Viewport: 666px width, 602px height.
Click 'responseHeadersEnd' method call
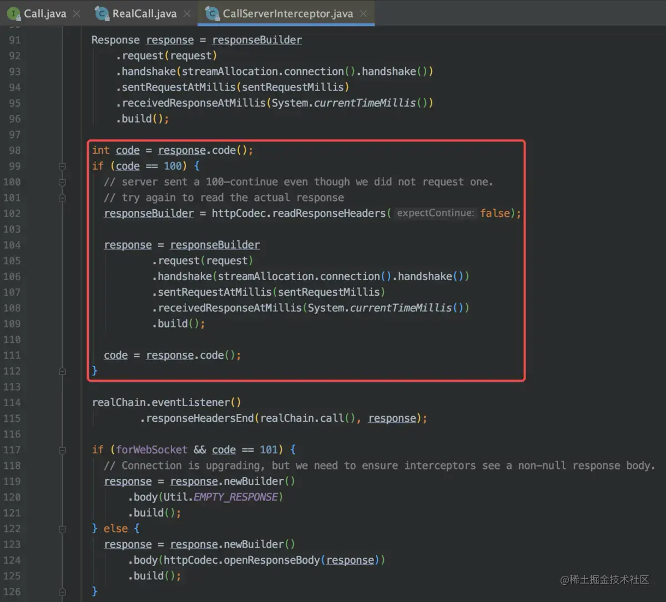pyautogui.click(x=200, y=418)
